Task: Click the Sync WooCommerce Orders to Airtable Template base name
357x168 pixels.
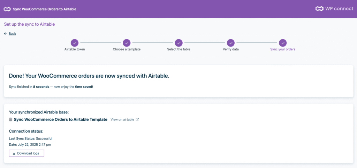Action: 61,119
